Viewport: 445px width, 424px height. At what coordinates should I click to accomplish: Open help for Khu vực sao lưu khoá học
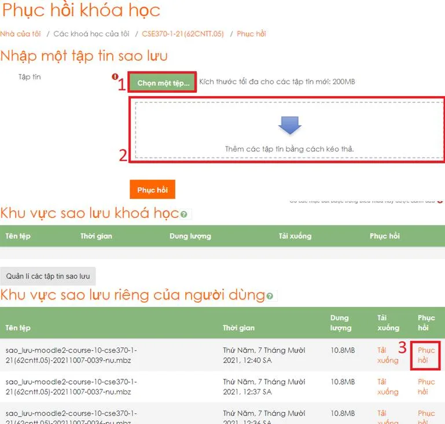(x=184, y=214)
